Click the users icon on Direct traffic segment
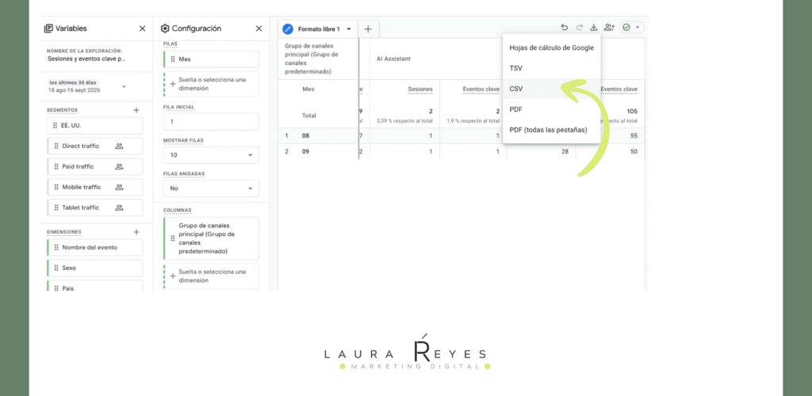812x396 pixels. (x=119, y=147)
